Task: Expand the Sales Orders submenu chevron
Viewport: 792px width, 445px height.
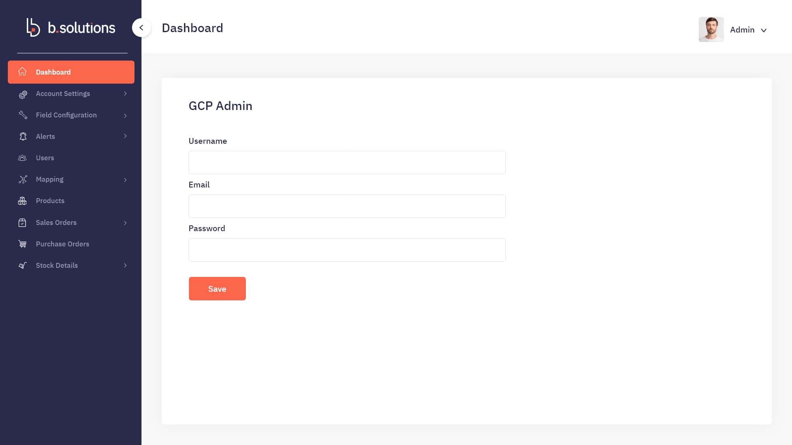Action: pyautogui.click(x=125, y=223)
